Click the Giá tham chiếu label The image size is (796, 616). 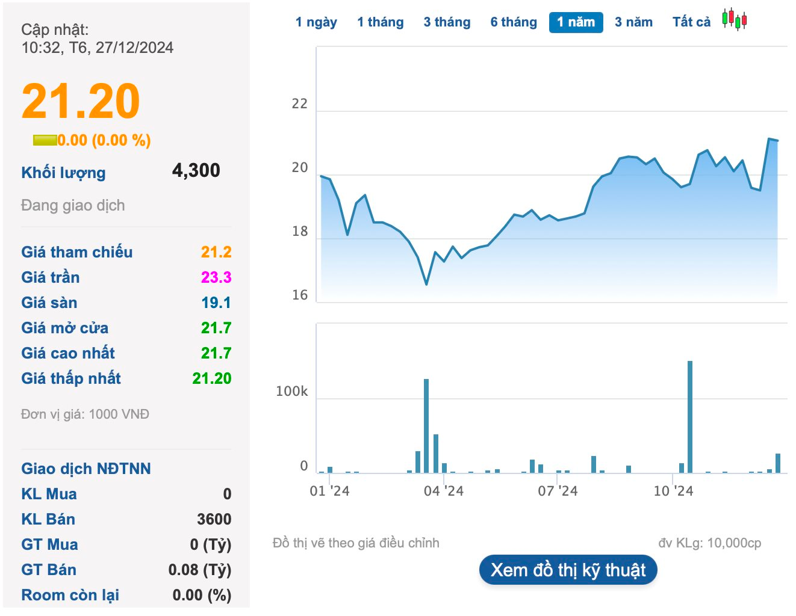(x=77, y=252)
